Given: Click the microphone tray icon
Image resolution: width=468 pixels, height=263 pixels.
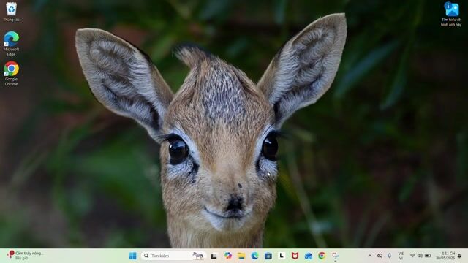Looking at the screenshot, I should [389, 256].
